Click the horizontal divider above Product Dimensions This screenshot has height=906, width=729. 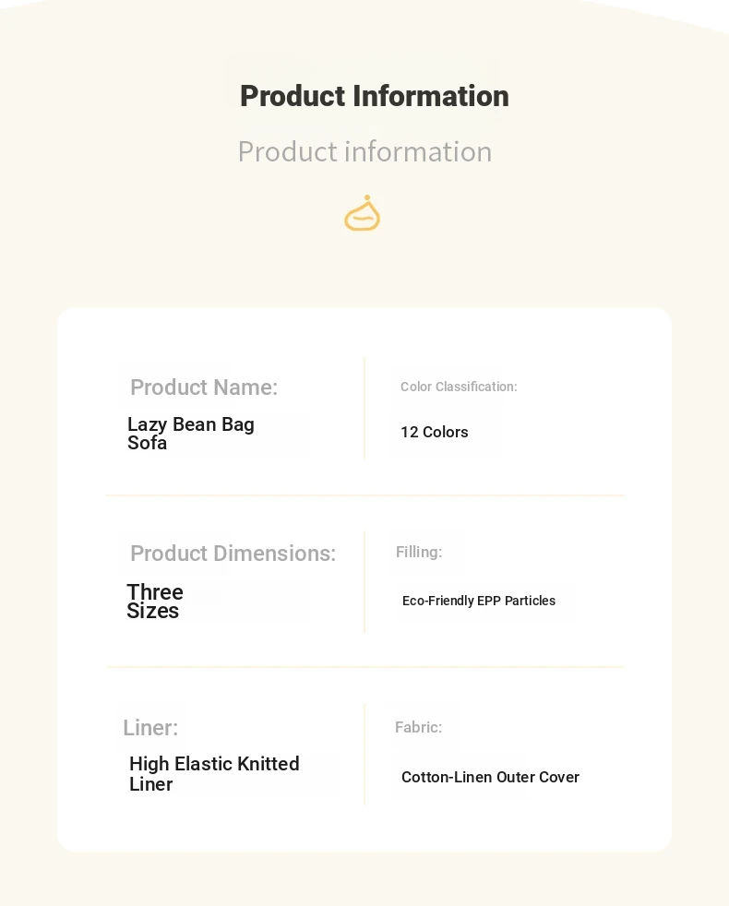(x=365, y=495)
